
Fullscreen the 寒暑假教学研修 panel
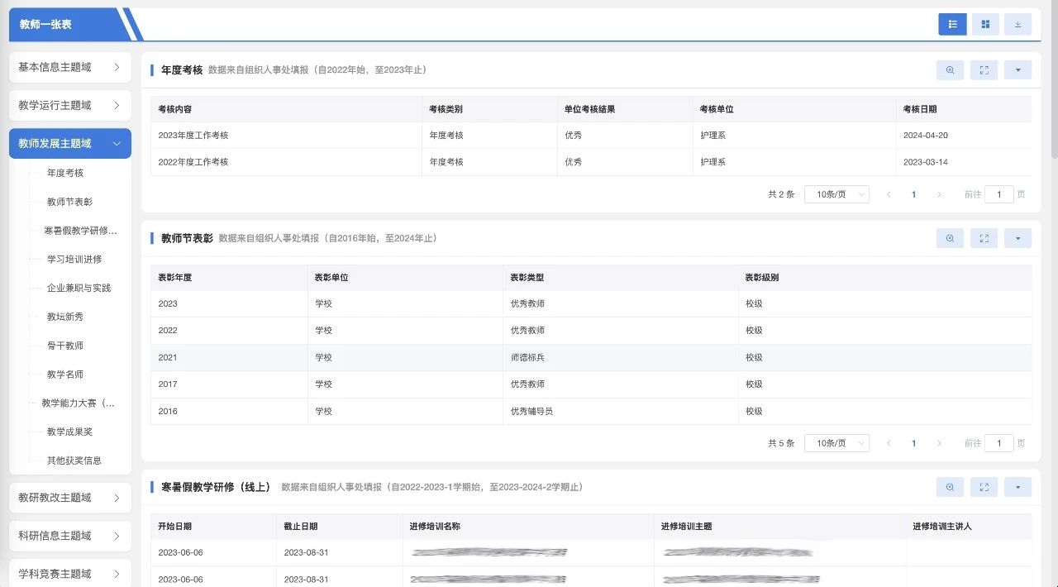pyautogui.click(x=984, y=487)
